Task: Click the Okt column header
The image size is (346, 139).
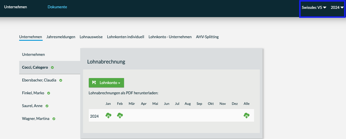Action: (211, 104)
